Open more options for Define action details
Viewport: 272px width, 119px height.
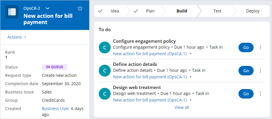(x=260, y=70)
